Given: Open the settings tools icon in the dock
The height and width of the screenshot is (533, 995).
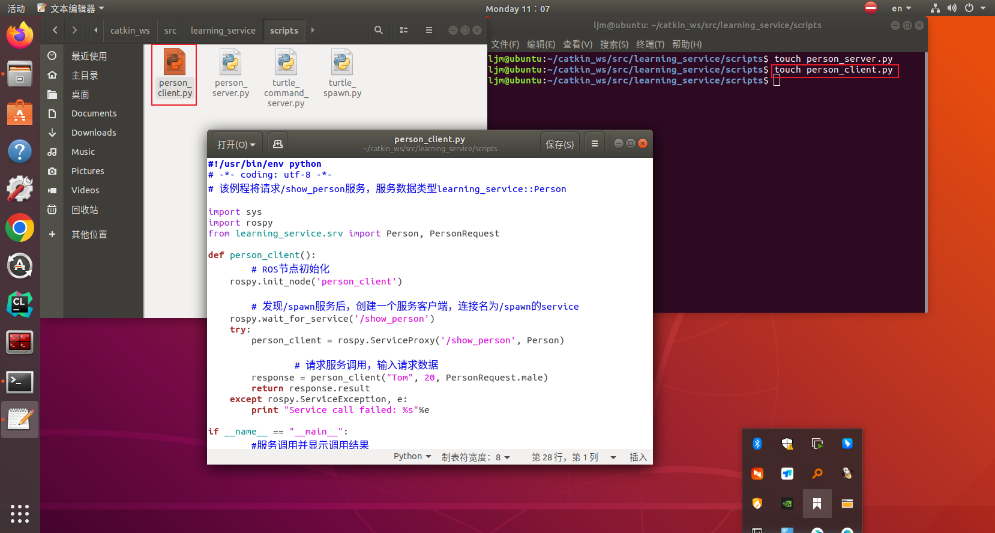Looking at the screenshot, I should 20,189.
